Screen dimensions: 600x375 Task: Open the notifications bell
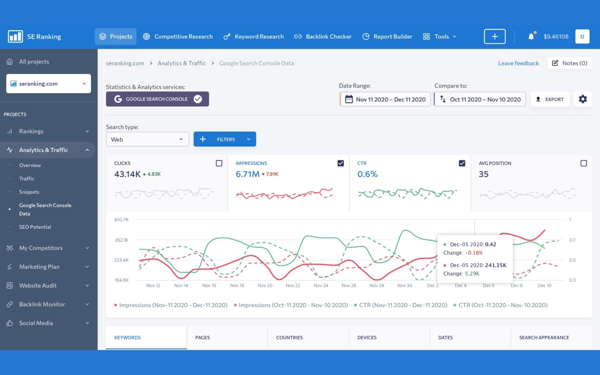click(531, 36)
